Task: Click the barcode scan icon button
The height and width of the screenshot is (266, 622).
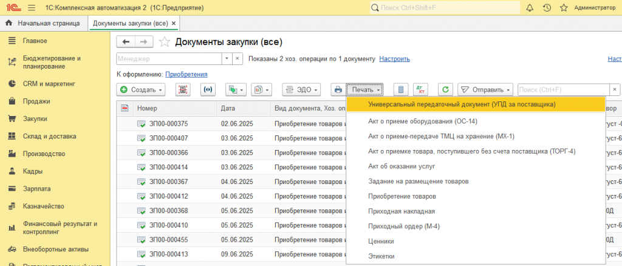Action: point(183,89)
